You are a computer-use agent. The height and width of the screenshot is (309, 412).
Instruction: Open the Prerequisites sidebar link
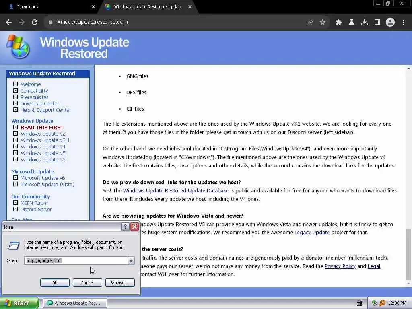click(35, 97)
